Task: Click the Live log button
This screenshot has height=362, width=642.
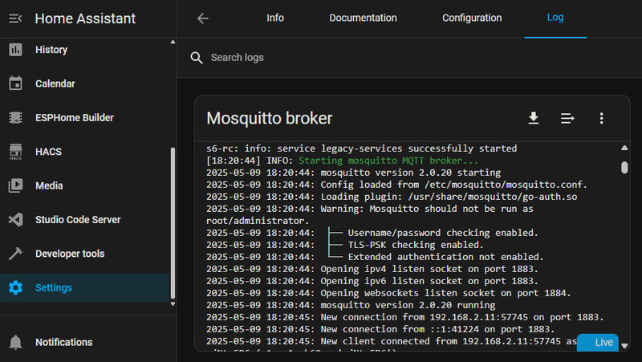Action: coord(598,343)
